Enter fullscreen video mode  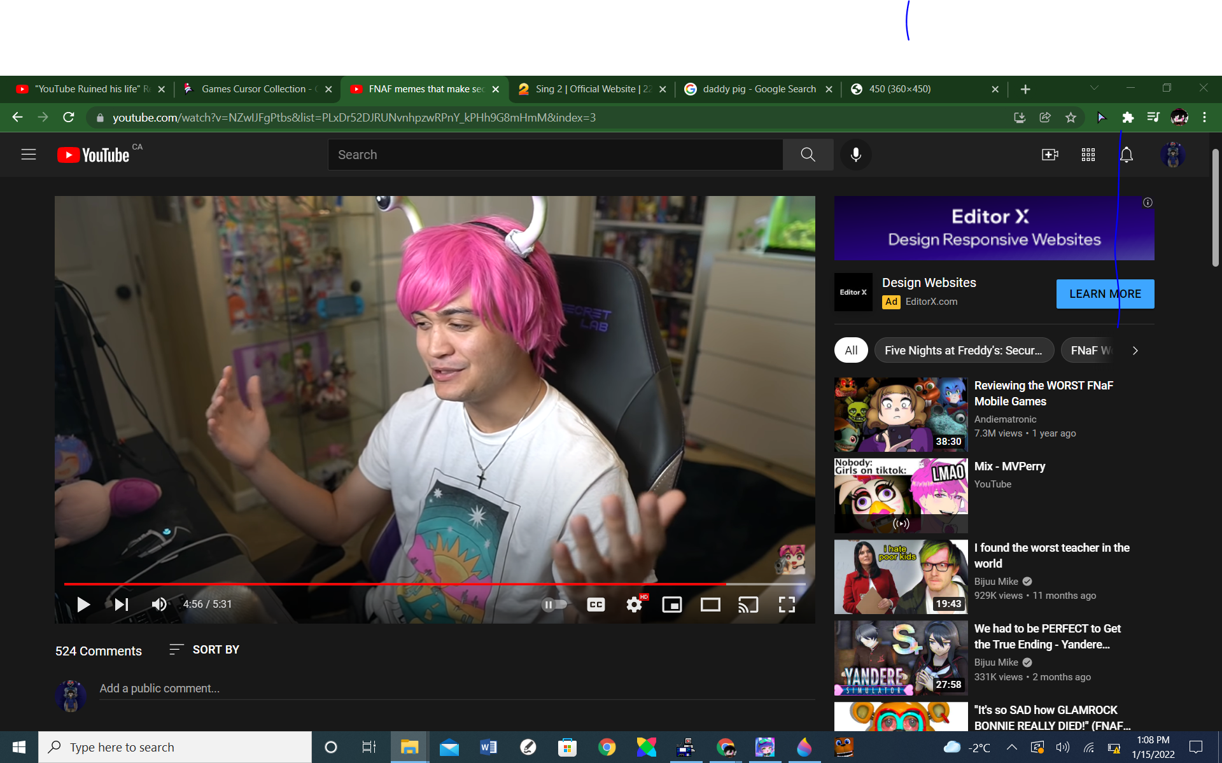point(787,605)
